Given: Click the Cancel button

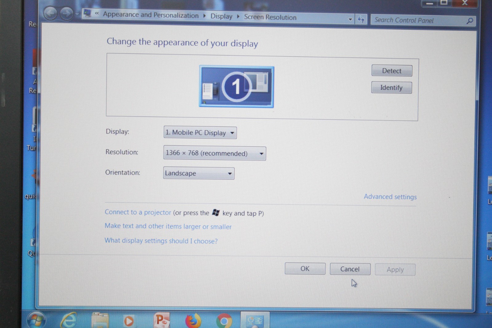Looking at the screenshot, I should pyautogui.click(x=350, y=269).
